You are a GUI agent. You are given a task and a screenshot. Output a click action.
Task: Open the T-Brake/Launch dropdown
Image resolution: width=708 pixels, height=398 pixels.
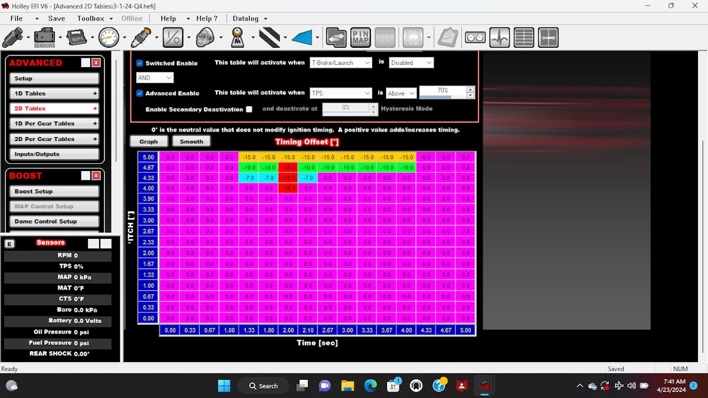341,63
